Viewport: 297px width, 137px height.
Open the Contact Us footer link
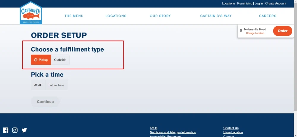tap(231, 128)
